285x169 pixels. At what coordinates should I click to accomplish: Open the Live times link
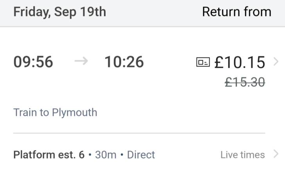click(x=242, y=155)
